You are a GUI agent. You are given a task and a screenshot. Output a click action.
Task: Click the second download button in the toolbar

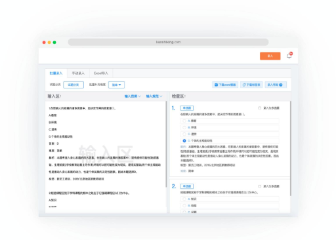click(251, 85)
